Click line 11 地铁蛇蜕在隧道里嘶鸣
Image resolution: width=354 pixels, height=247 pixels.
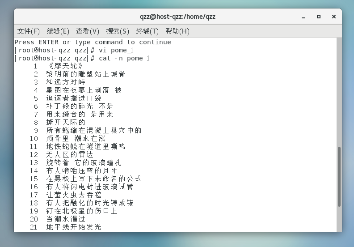point(85,147)
